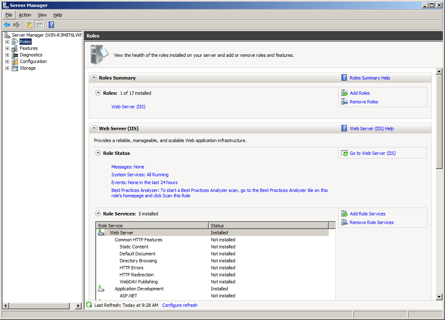This screenshot has height=320, width=445.
Task: Click the refresh icon beside Last Refresh
Action: point(89,305)
